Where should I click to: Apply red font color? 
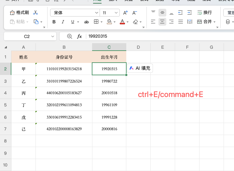tap(122, 22)
